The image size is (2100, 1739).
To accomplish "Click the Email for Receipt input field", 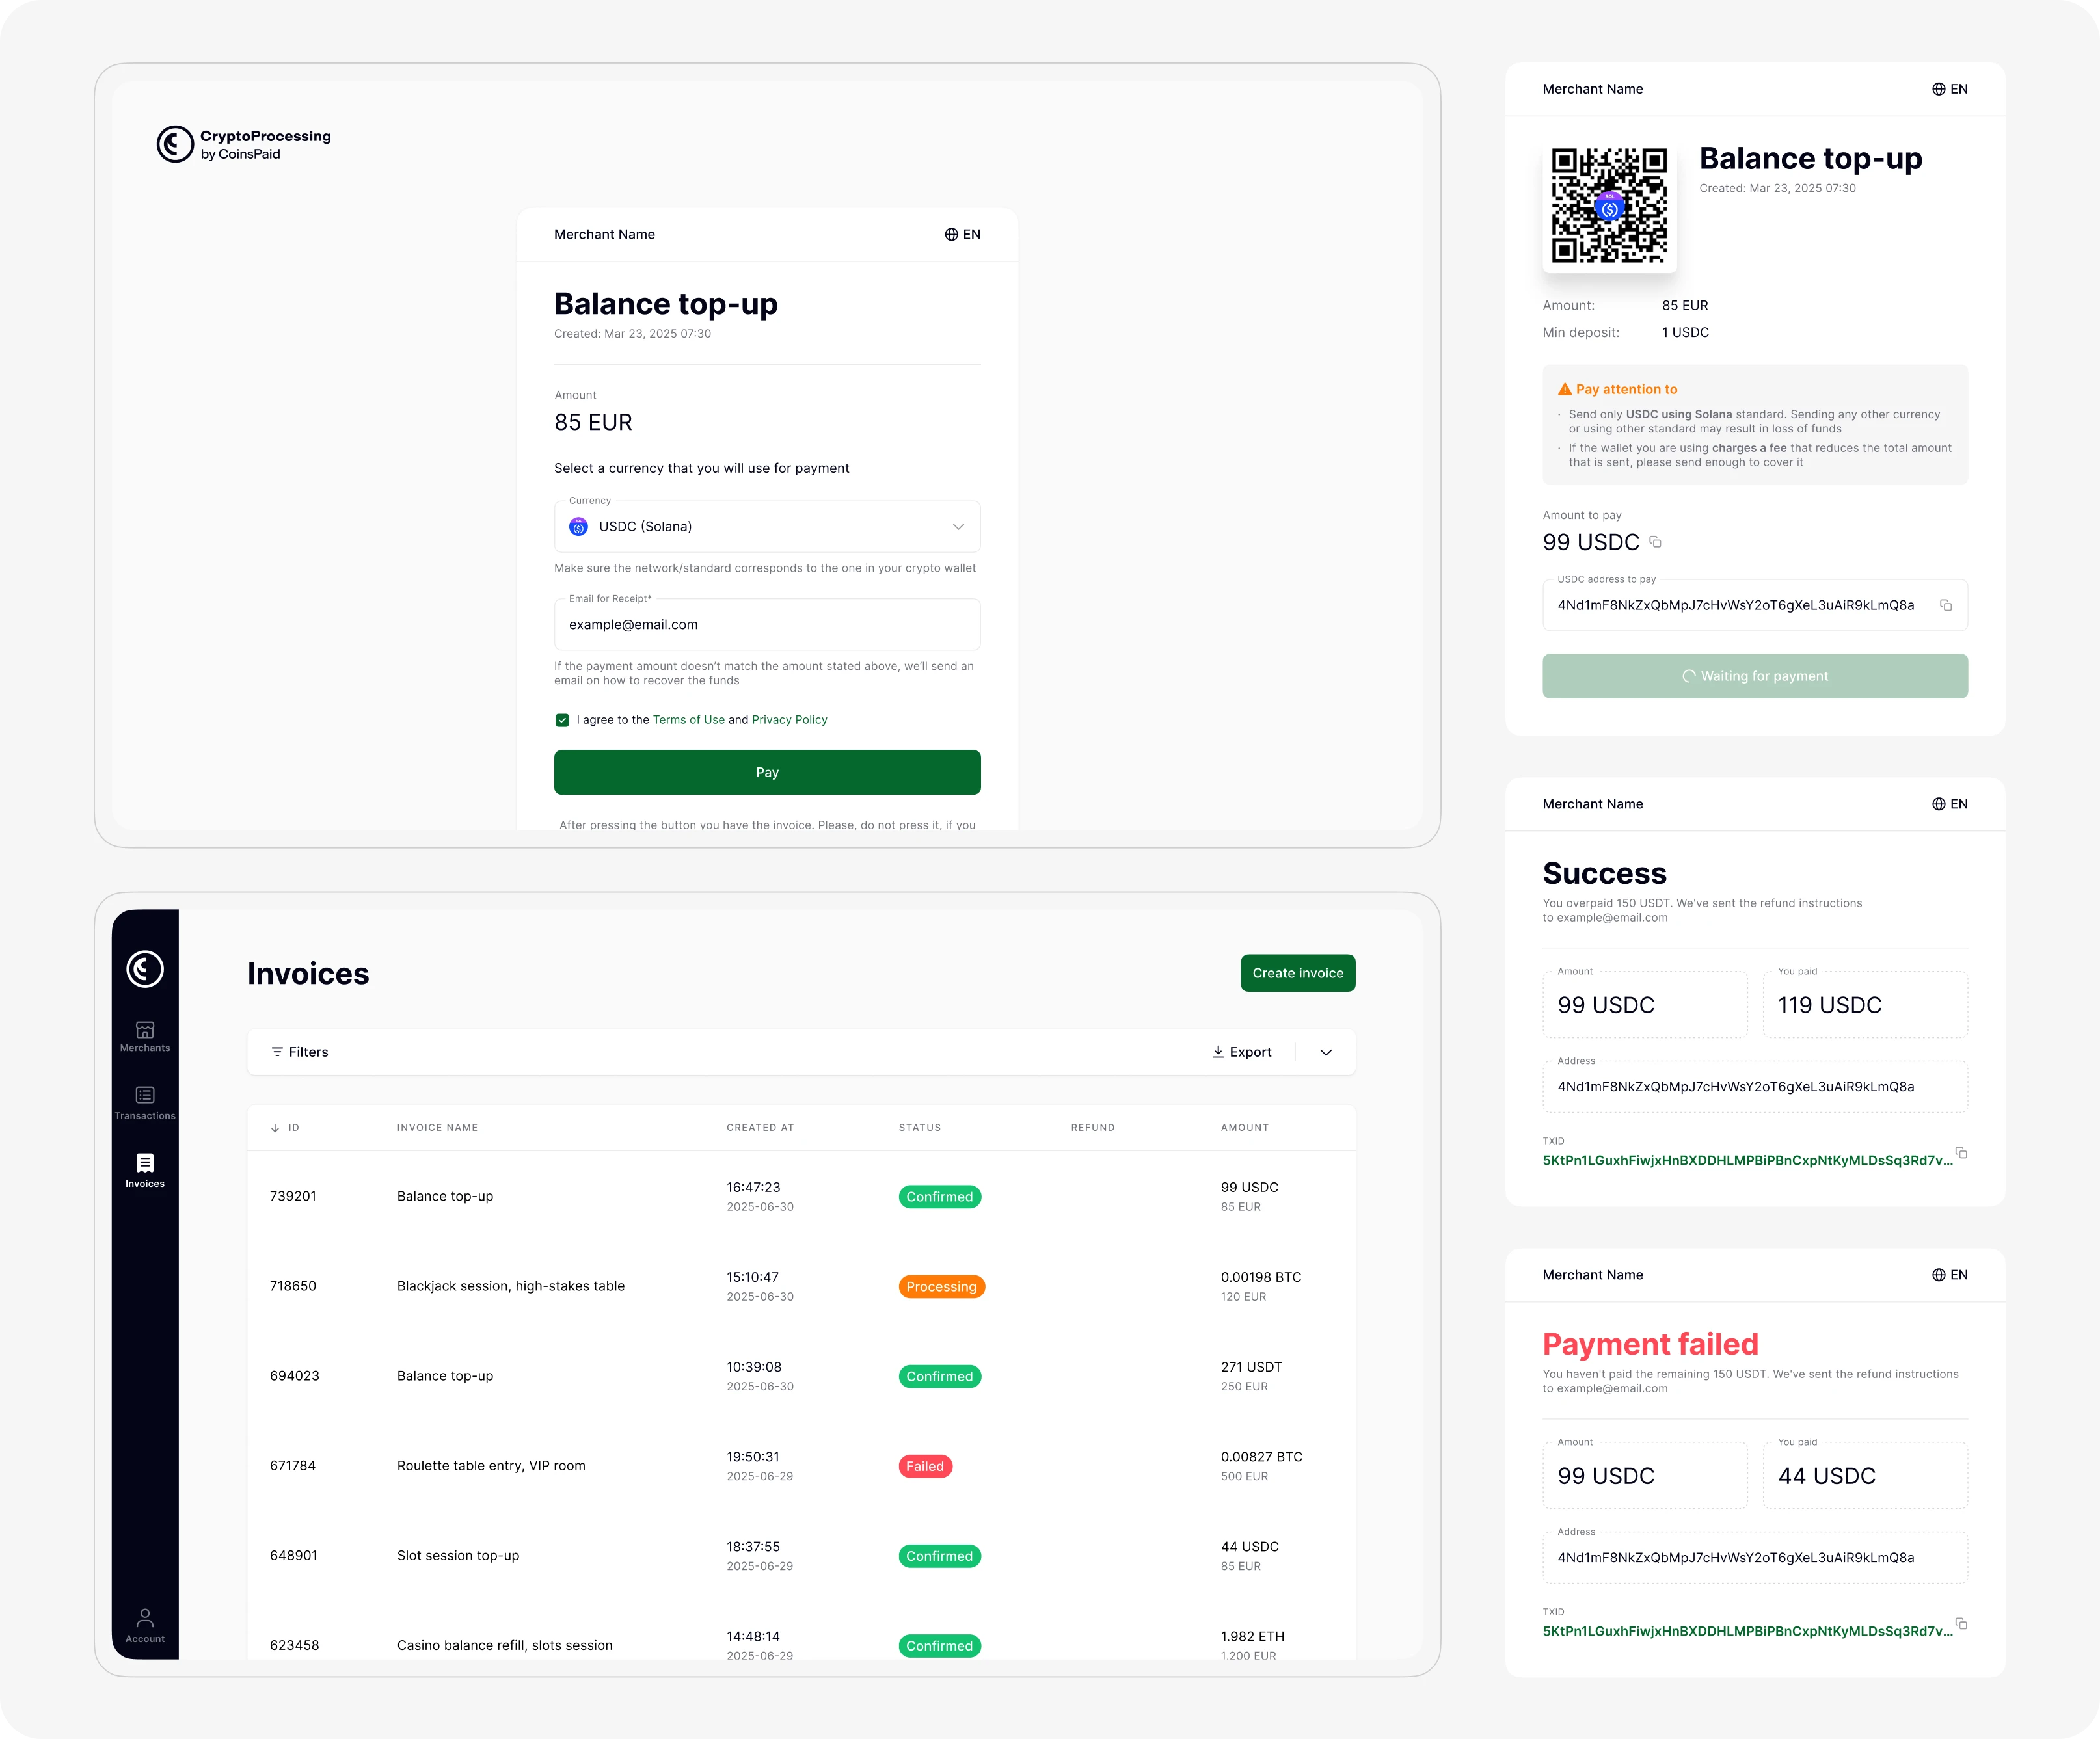I will (767, 624).
